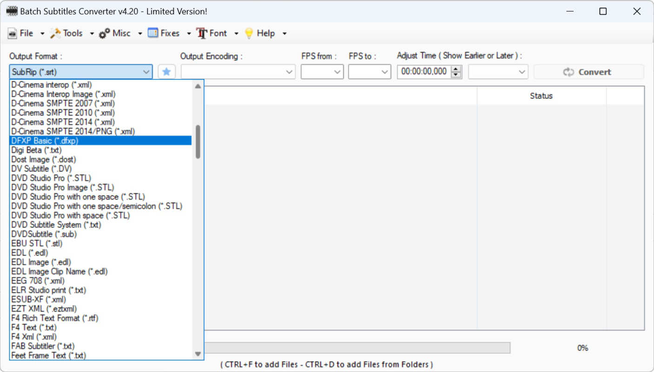Select Digi Beta (*.txt) format
Viewport: 654px width, 372px height.
coord(100,150)
